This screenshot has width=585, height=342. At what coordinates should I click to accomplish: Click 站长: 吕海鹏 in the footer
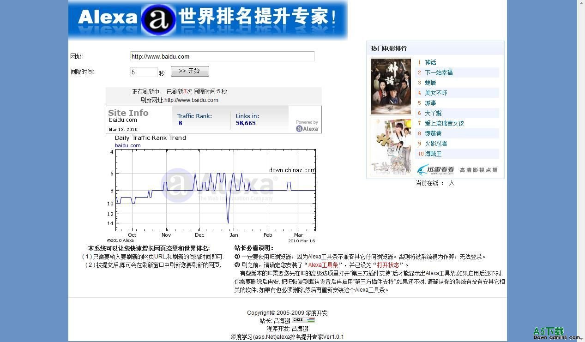(x=275, y=320)
